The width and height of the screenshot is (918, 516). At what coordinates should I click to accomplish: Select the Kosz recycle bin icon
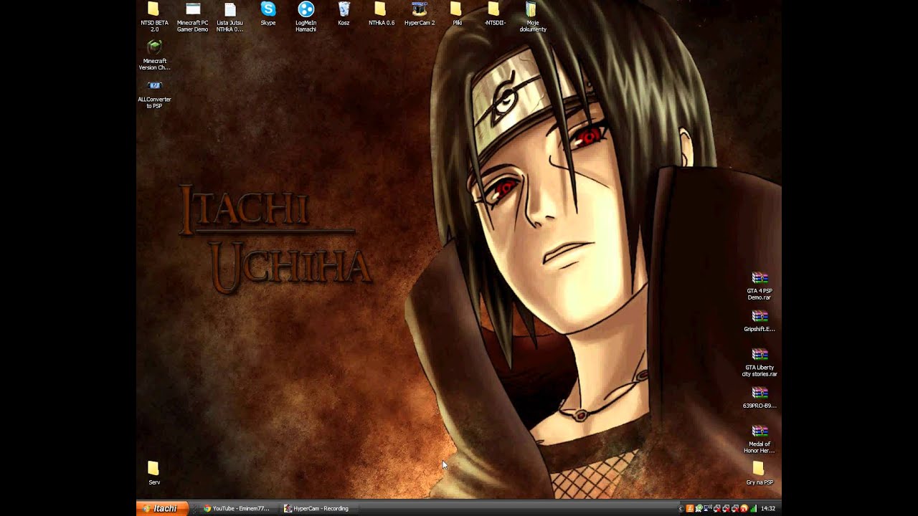[x=344, y=14]
